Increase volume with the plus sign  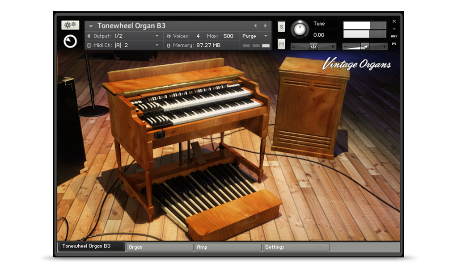384,47
